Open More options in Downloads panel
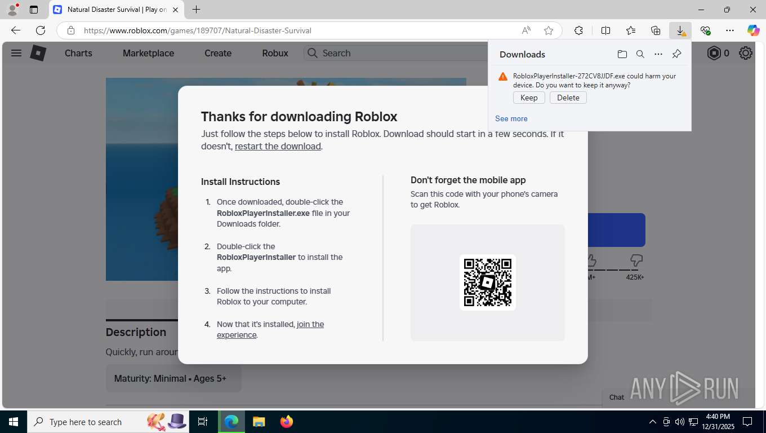766x433 pixels. click(658, 54)
